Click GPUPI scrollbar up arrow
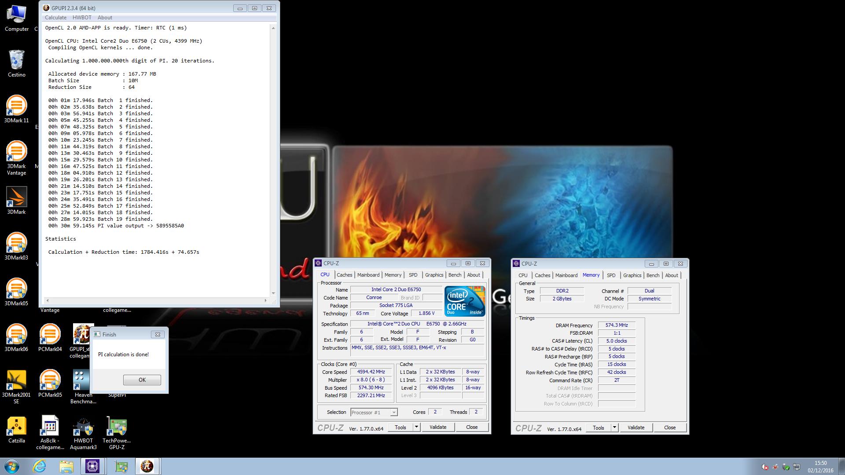Viewport: 845px width, 475px height. coord(273,28)
